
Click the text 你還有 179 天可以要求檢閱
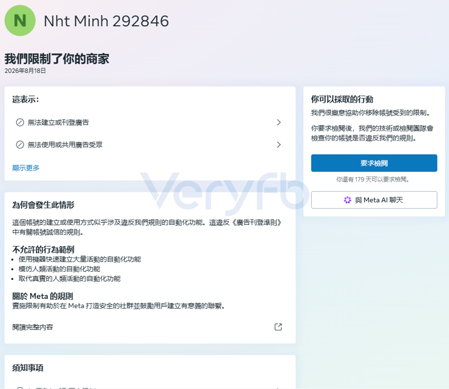pyautogui.click(x=372, y=179)
